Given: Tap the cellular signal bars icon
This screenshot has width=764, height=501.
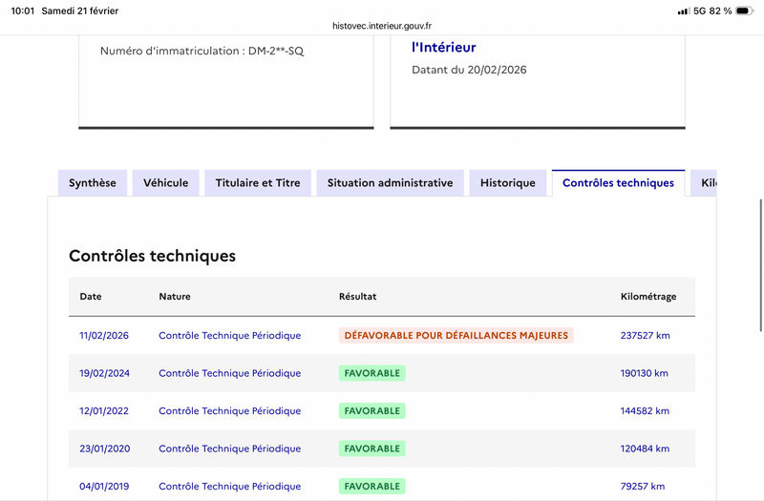Looking at the screenshot, I should [683, 11].
